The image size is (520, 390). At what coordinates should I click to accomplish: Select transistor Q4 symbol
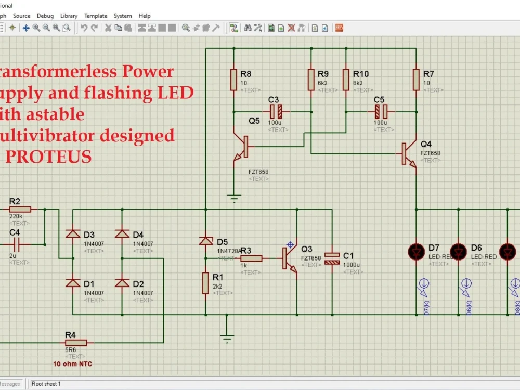[410, 154]
